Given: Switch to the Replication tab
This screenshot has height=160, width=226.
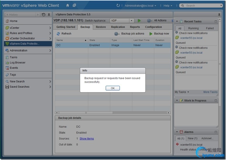Looking at the screenshot, I should coord(118,27).
